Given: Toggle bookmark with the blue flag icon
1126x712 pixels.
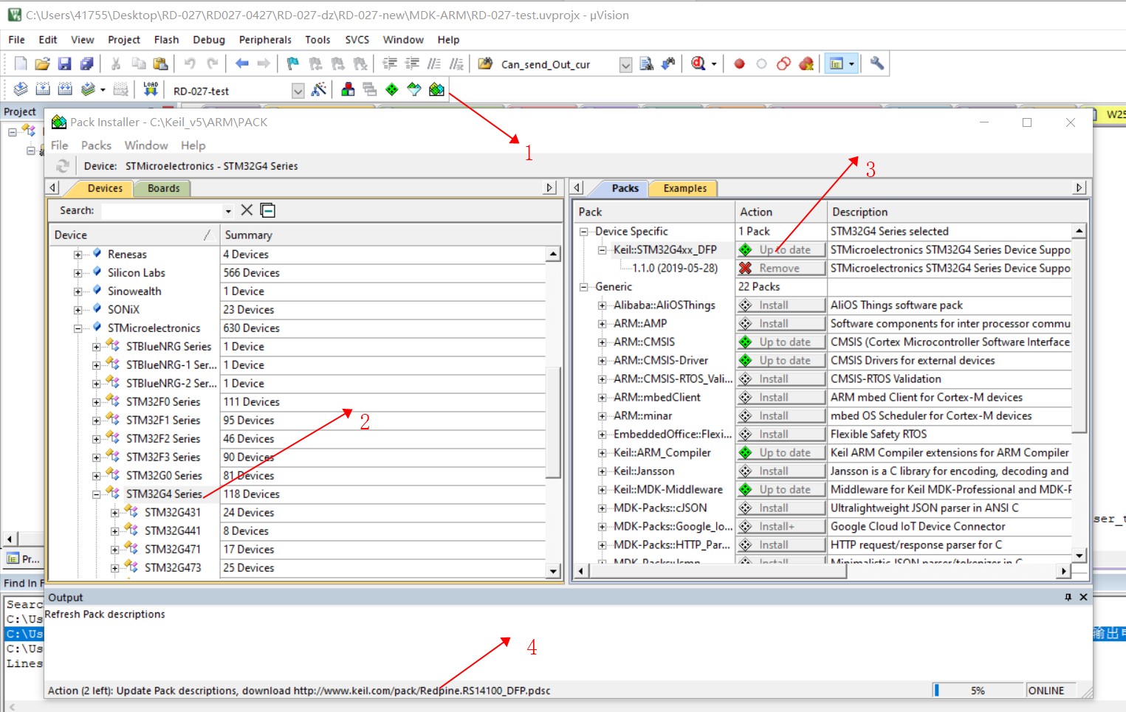Looking at the screenshot, I should 293,64.
